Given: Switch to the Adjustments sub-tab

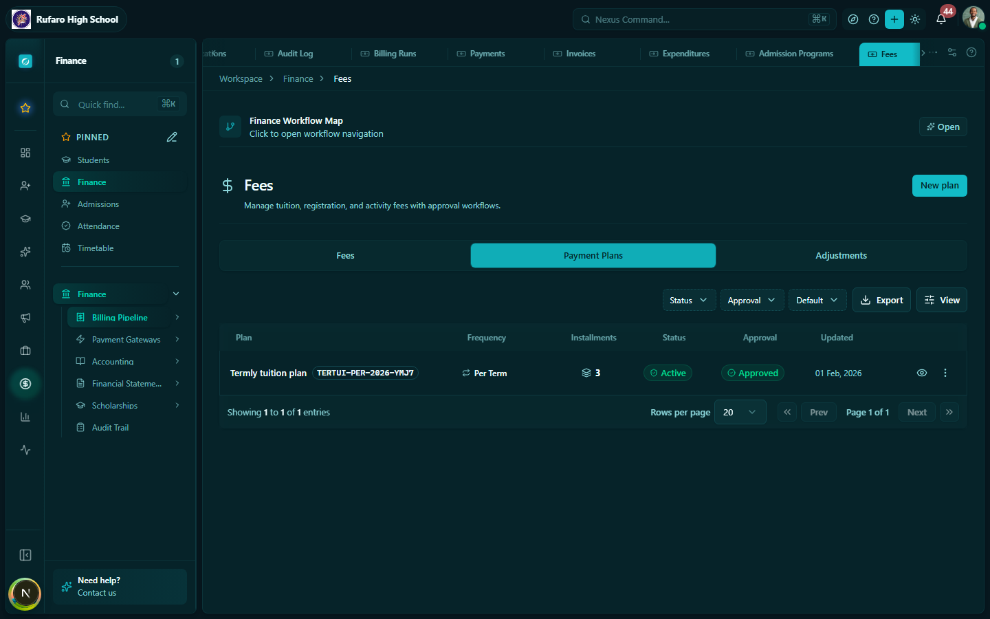Looking at the screenshot, I should click(x=841, y=255).
